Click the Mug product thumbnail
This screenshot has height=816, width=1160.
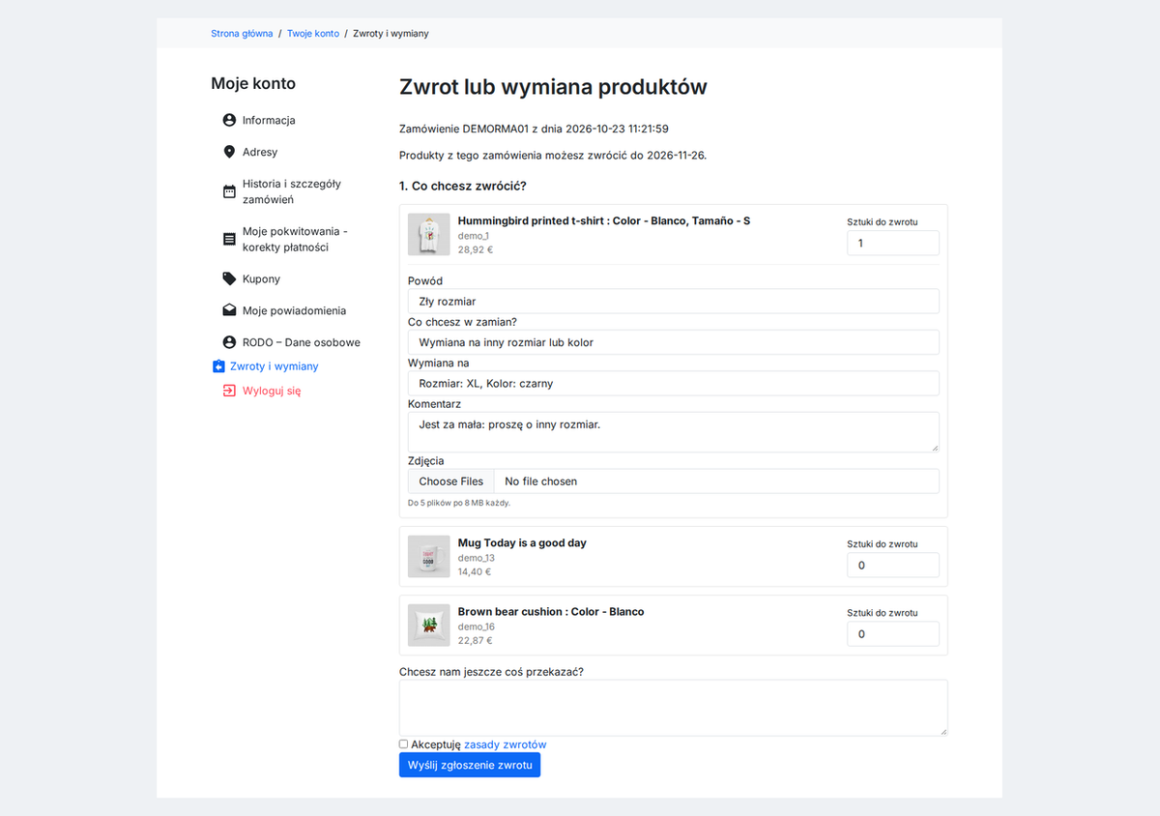(429, 556)
